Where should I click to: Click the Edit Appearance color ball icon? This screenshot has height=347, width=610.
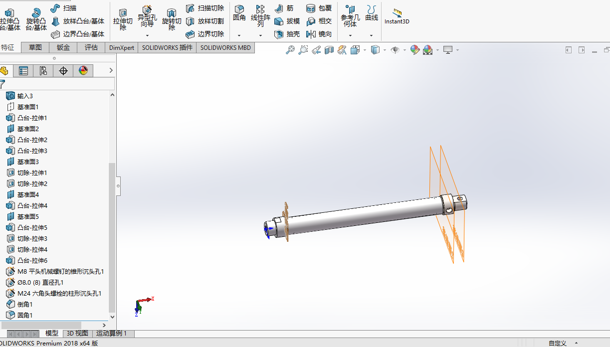[x=414, y=50]
